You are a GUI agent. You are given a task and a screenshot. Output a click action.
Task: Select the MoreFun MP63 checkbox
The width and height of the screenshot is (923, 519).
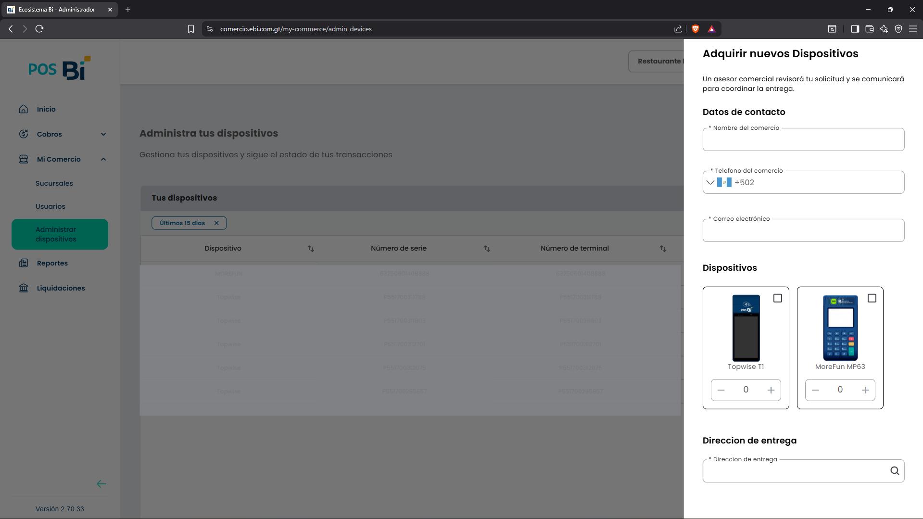pos(872,298)
